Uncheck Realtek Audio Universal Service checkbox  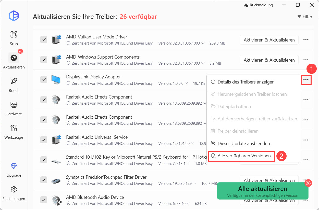[44, 140]
